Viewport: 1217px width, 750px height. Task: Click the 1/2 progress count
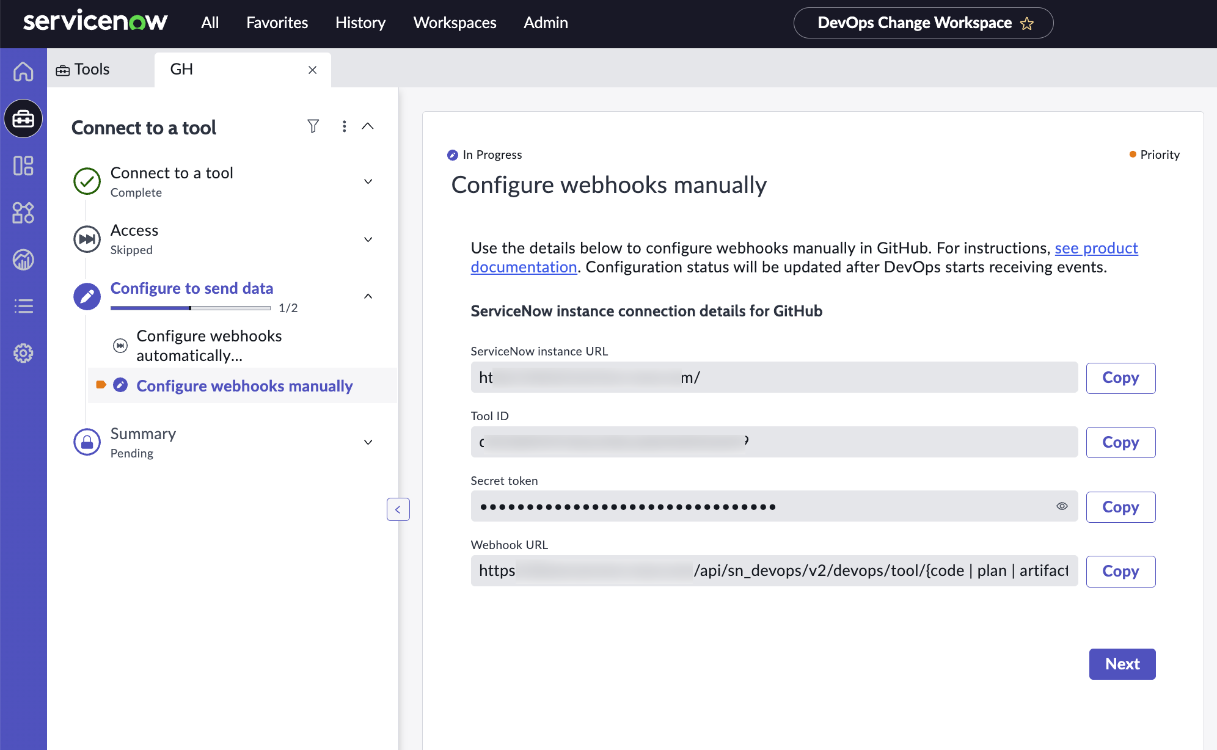288,308
